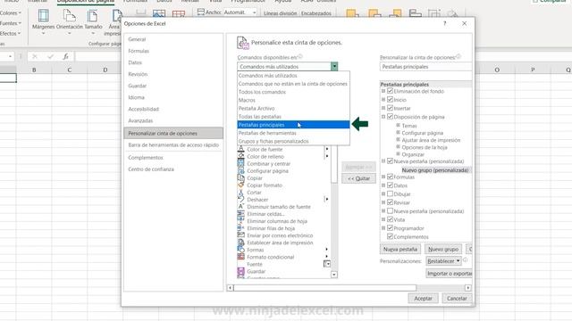Open the Tamaño page size option
The height and width of the screenshot is (321, 572).
pyautogui.click(x=93, y=21)
